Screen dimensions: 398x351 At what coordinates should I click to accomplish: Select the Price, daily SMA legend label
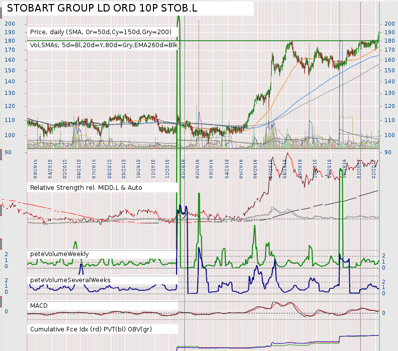[x=101, y=32]
